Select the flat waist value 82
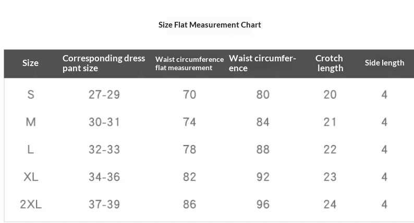Image resolution: width=414 pixels, height=223 pixels. point(190,177)
